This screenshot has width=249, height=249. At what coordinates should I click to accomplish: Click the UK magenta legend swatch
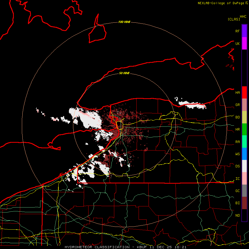(x=244, y=43)
